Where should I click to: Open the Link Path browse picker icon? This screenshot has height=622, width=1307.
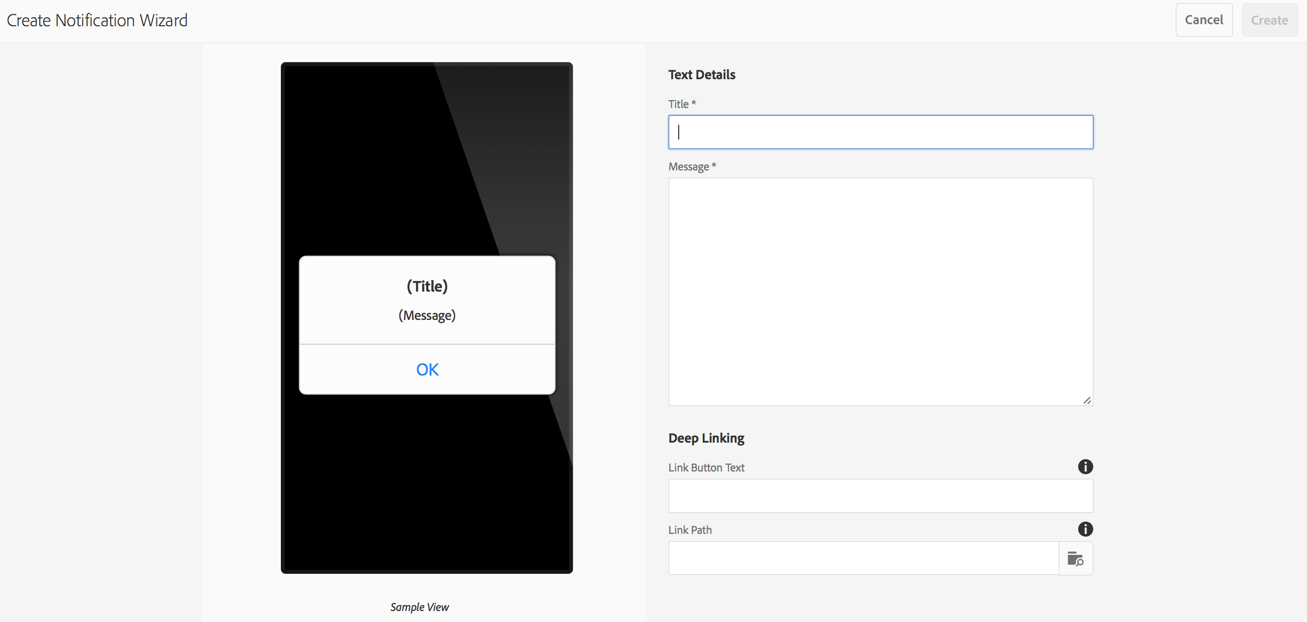[x=1076, y=559]
